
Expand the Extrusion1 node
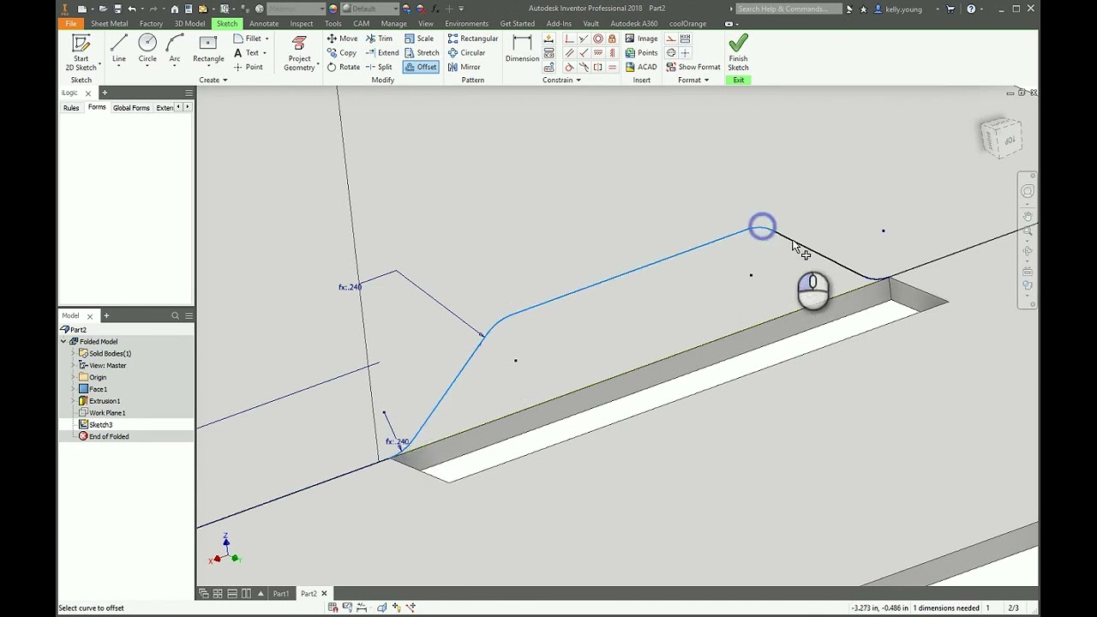(x=74, y=401)
